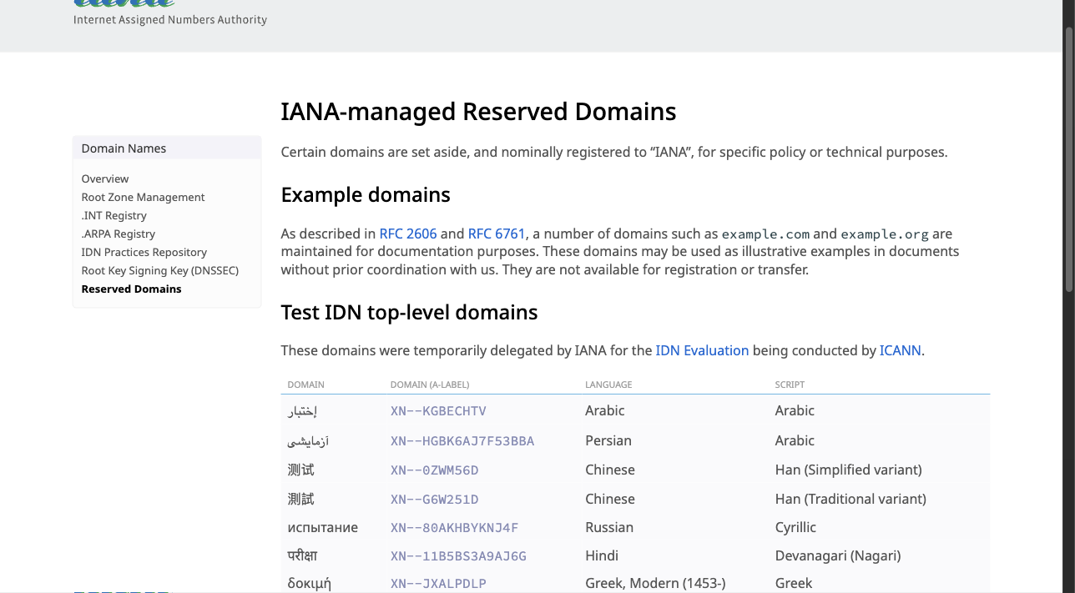Click the IANA logo in header

pos(125,5)
